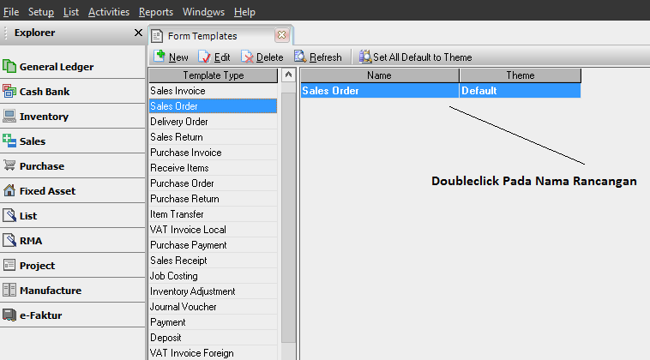Screen dimensions: 650x360
Task: Open the Activities menu
Action: tap(109, 12)
